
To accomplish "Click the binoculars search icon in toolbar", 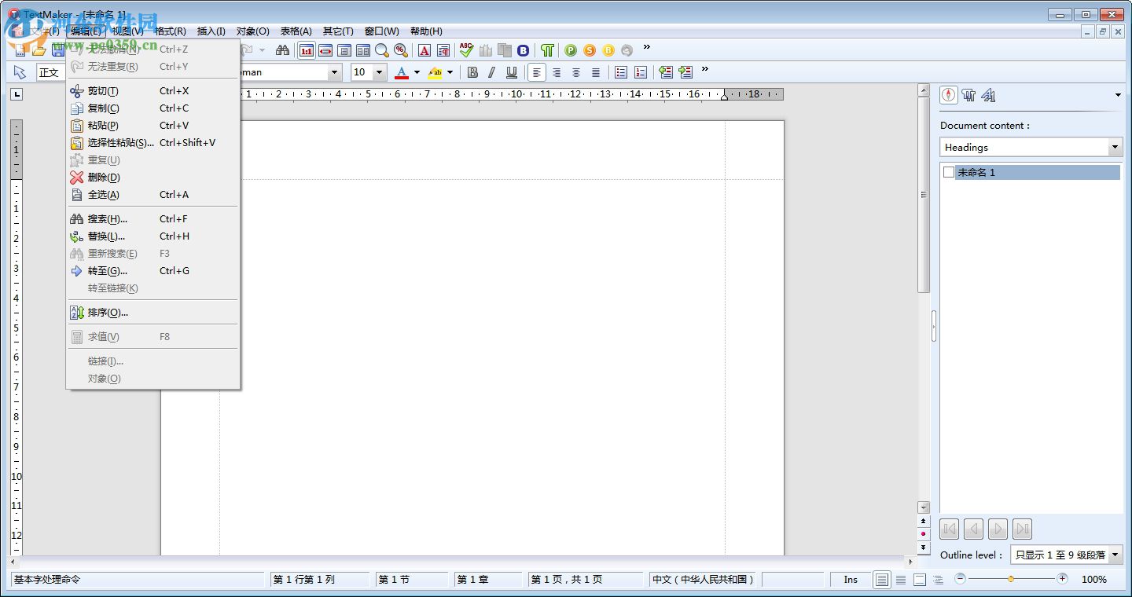I will (x=282, y=50).
